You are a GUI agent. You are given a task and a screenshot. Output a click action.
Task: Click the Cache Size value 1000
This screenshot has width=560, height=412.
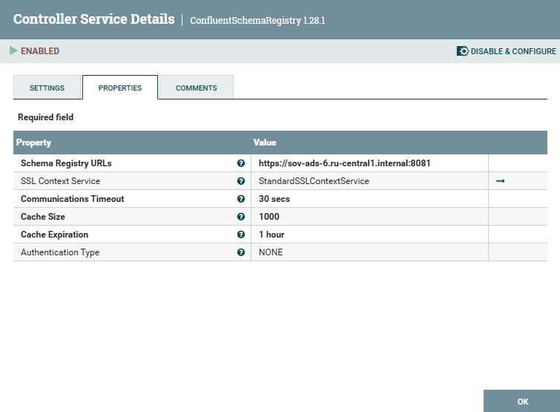coord(269,217)
